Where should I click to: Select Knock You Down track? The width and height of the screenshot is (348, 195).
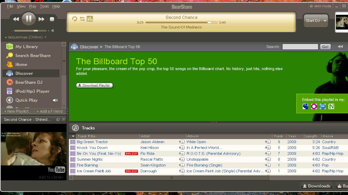pos(92,148)
